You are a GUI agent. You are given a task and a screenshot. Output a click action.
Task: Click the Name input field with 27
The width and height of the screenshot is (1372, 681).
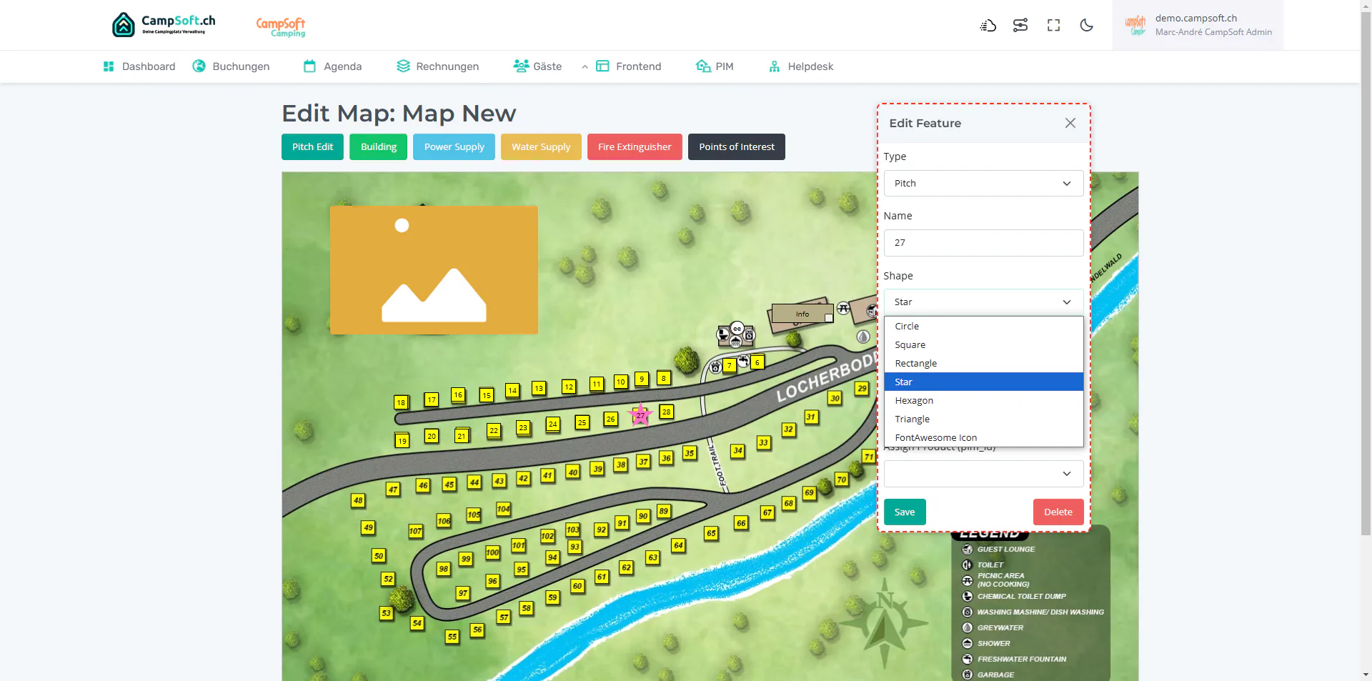coord(983,243)
